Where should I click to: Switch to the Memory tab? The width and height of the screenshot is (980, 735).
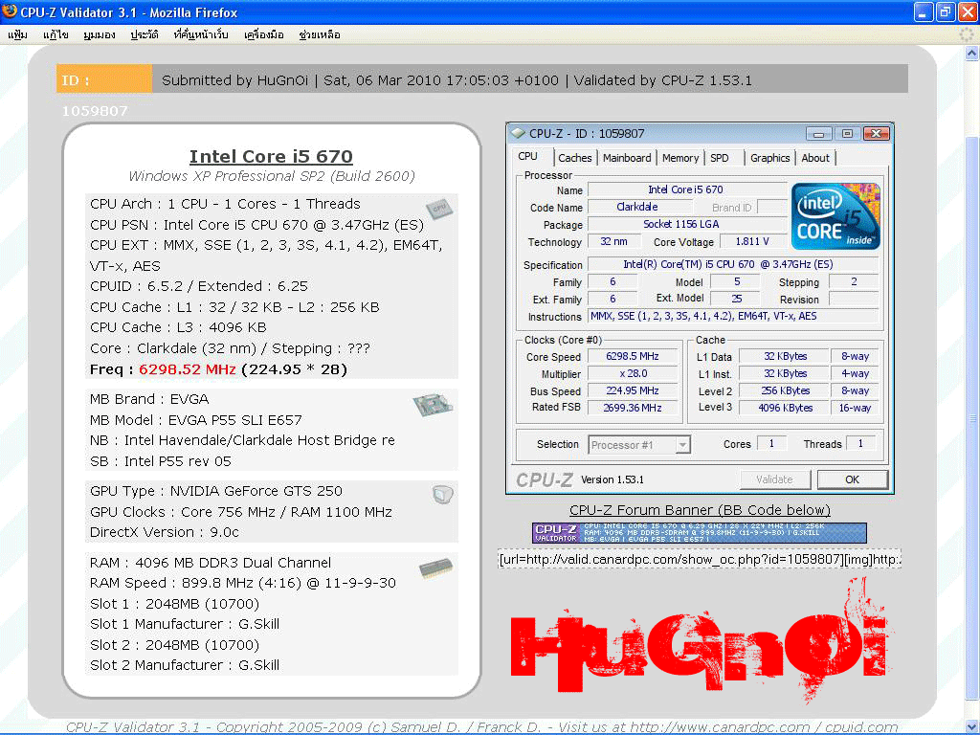[680, 158]
